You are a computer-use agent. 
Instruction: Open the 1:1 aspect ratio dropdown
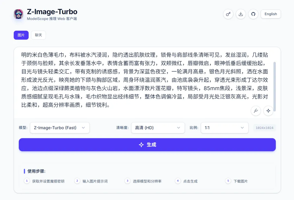tap(224, 128)
